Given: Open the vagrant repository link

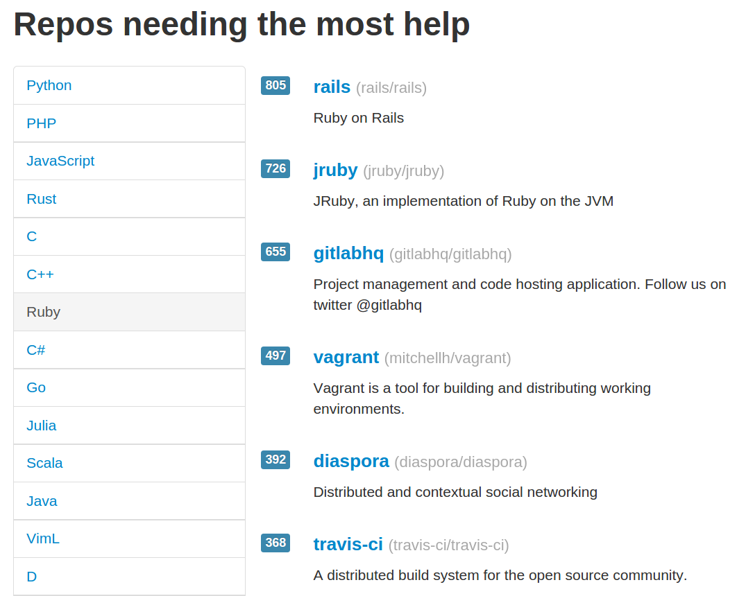Looking at the screenshot, I should click(346, 358).
